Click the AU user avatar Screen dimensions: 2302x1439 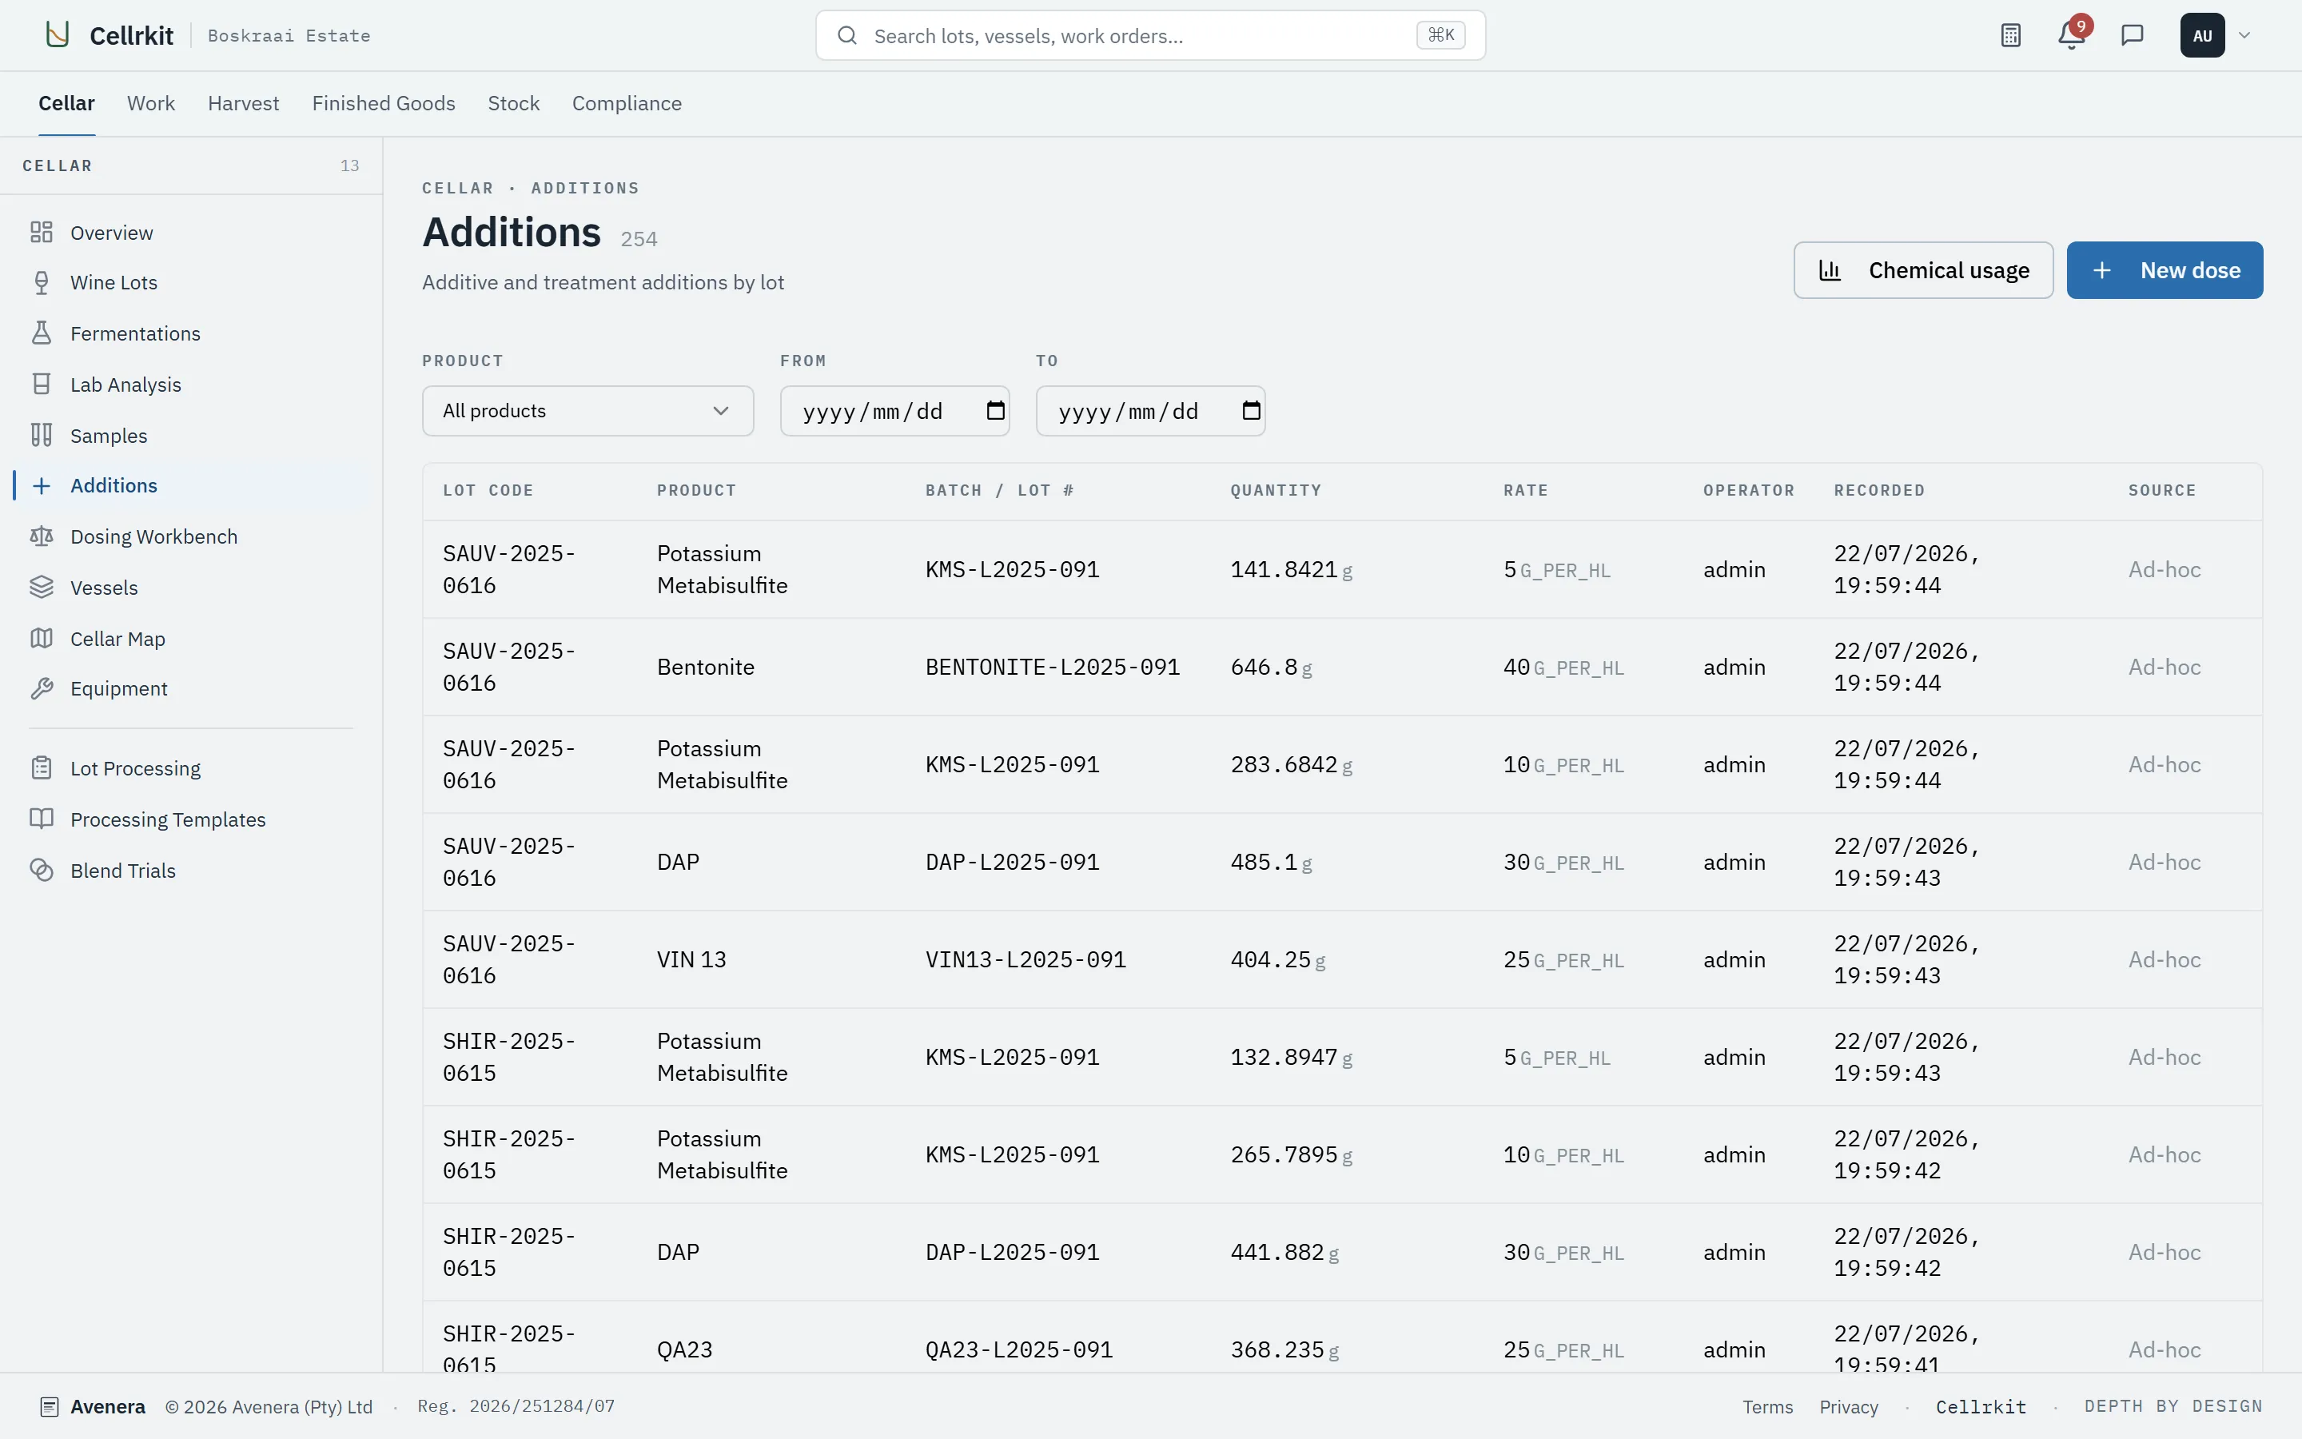coord(2202,35)
